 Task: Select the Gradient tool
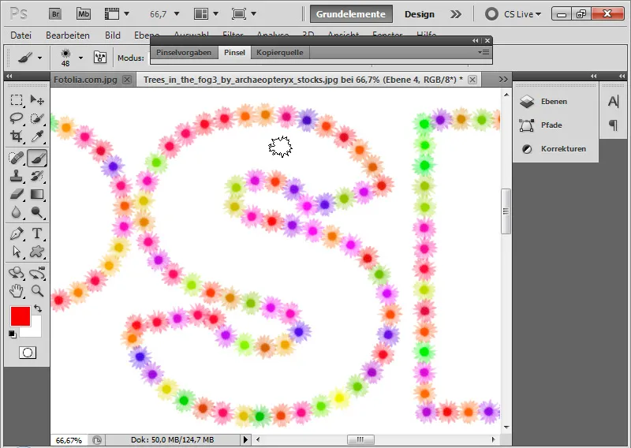point(37,194)
